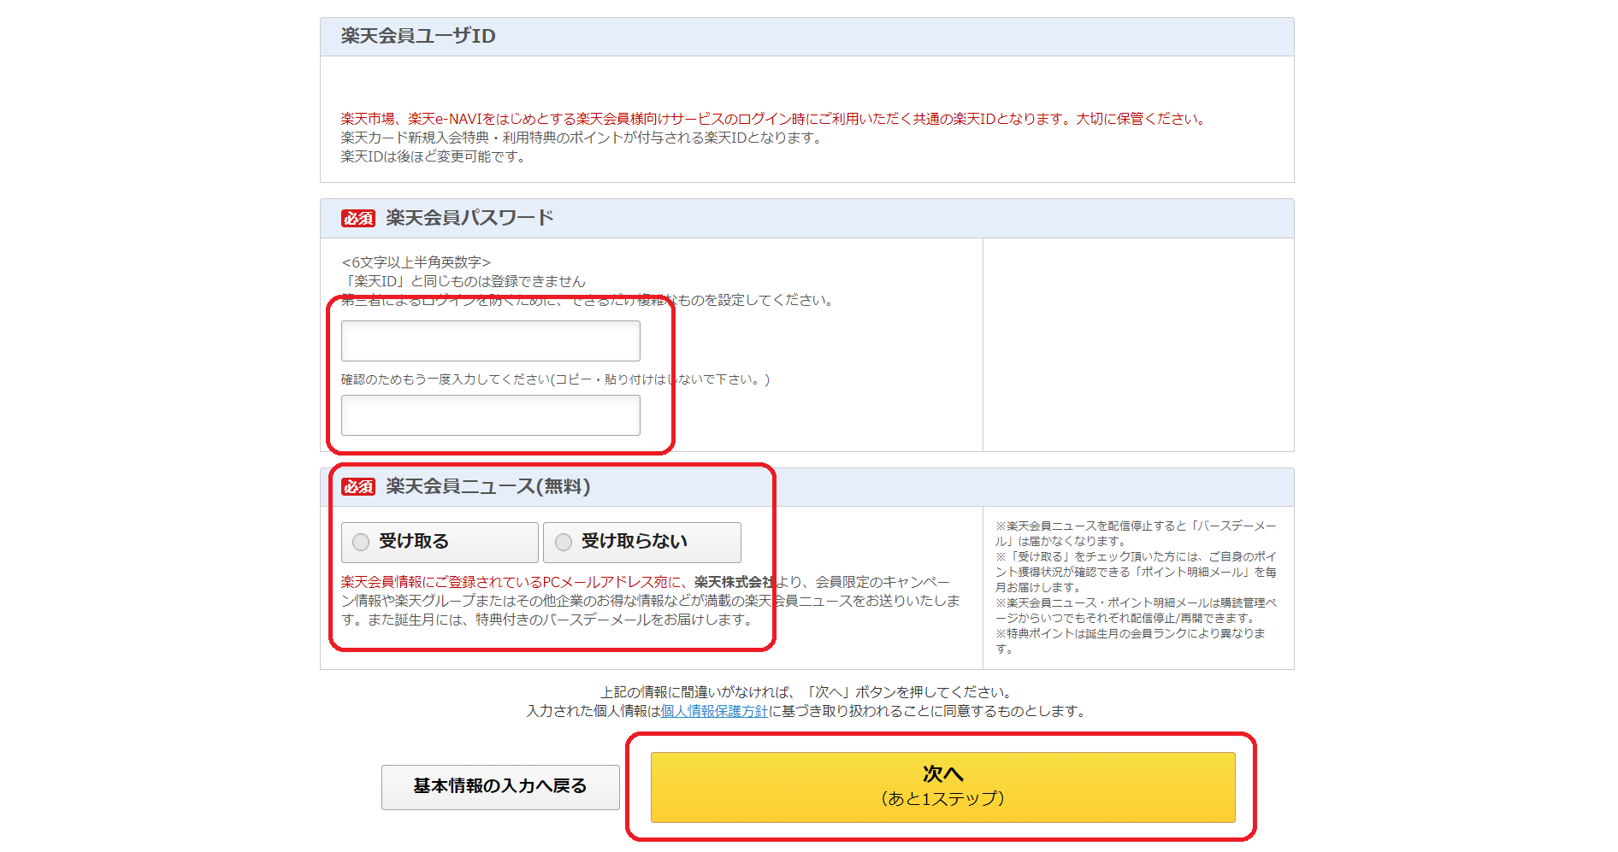Click the 必須 badge beside 楽天会員ニュース
The height and width of the screenshot is (852, 1618).
click(x=358, y=486)
